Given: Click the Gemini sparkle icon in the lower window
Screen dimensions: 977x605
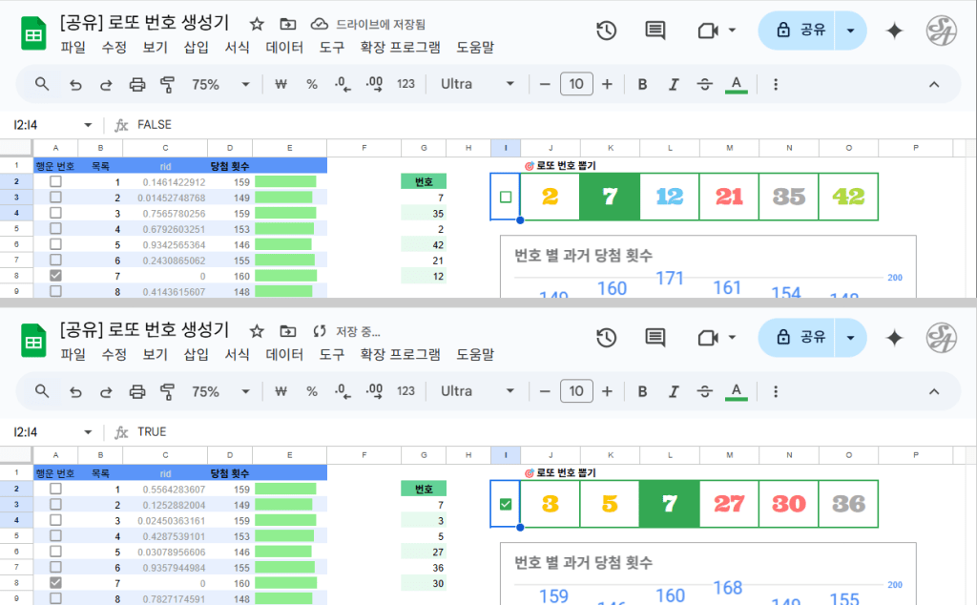Looking at the screenshot, I should (894, 337).
